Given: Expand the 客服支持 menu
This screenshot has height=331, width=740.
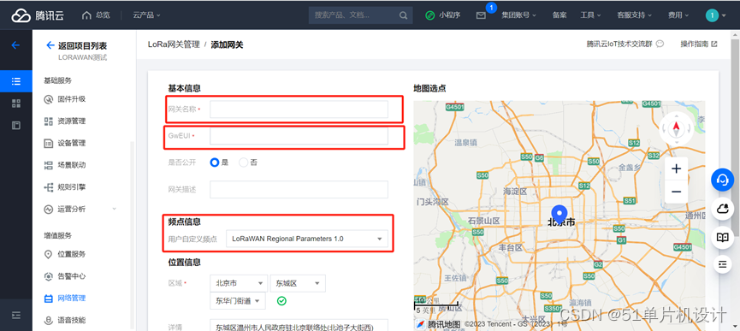Looking at the screenshot, I should 634,15.
